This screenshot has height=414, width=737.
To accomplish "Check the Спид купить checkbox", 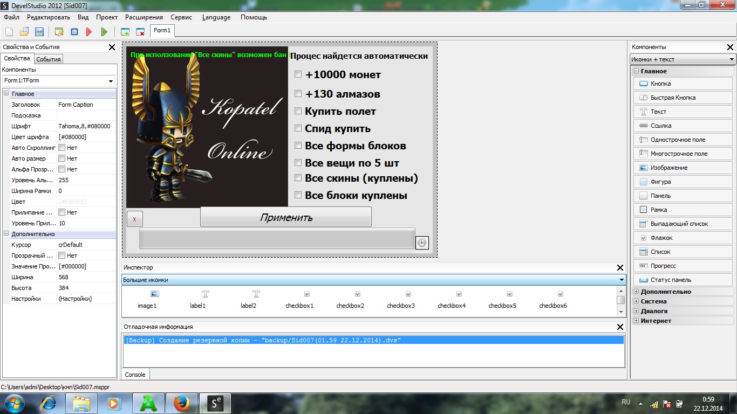I will 298,128.
